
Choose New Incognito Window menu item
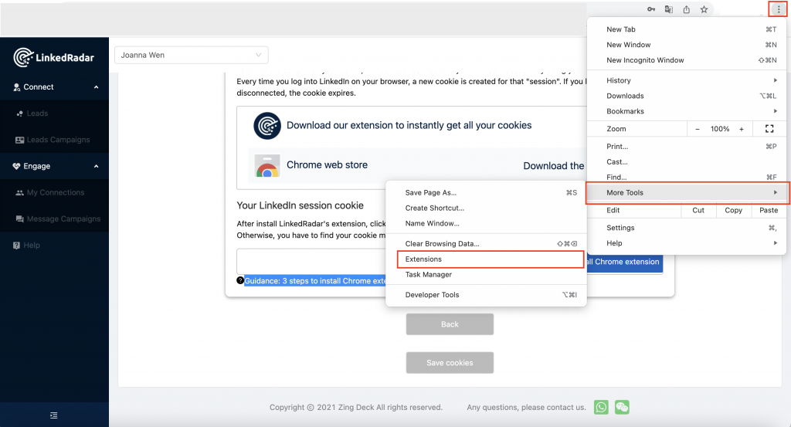click(645, 60)
